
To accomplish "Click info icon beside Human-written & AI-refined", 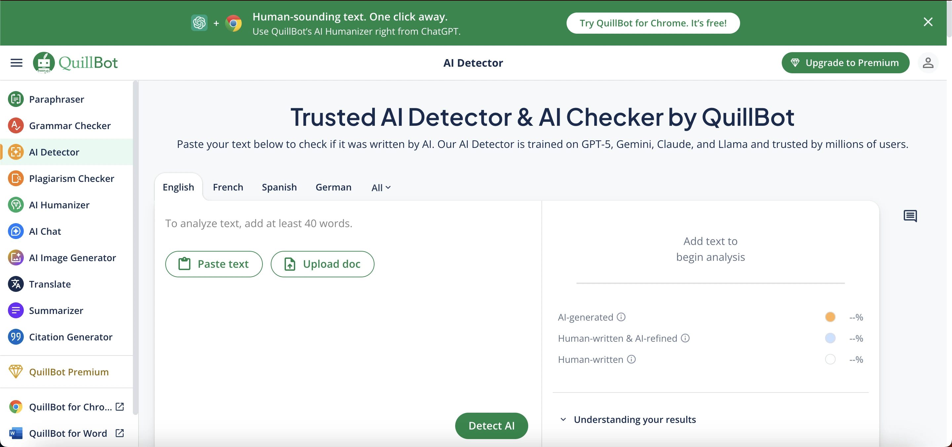I will (685, 338).
